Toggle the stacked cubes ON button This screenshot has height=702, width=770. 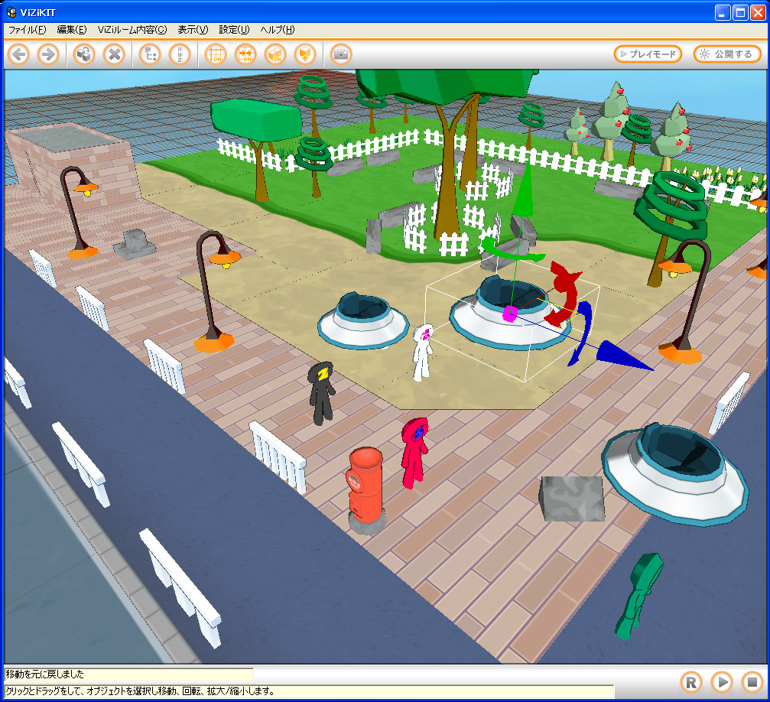(x=275, y=54)
